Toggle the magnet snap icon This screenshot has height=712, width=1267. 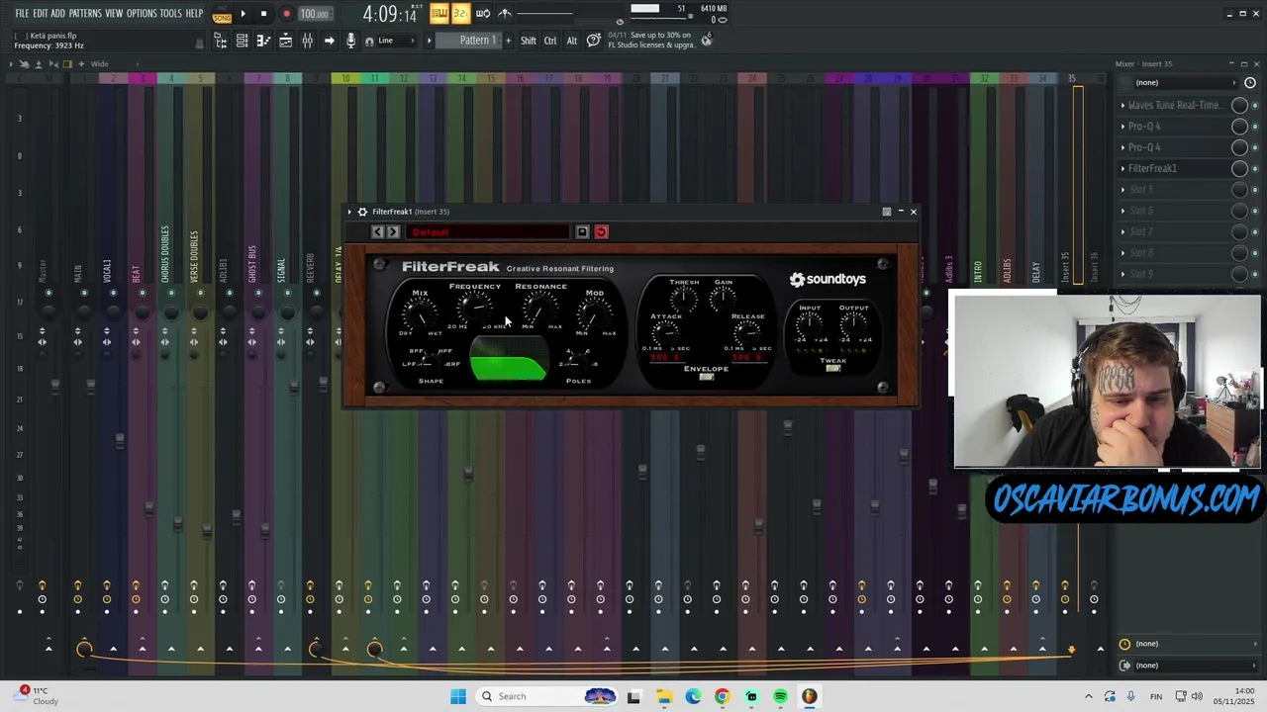(369, 41)
